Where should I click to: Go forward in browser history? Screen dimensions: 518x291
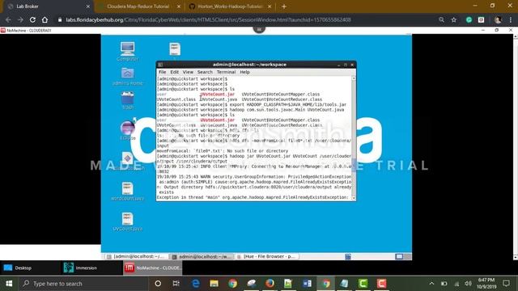(20, 19)
